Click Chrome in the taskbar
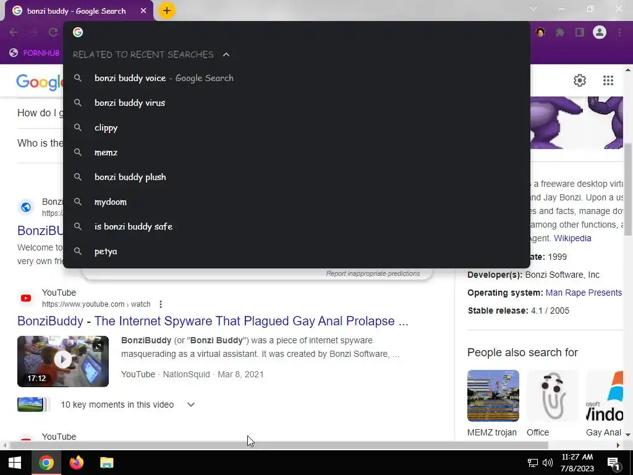 tap(46, 463)
